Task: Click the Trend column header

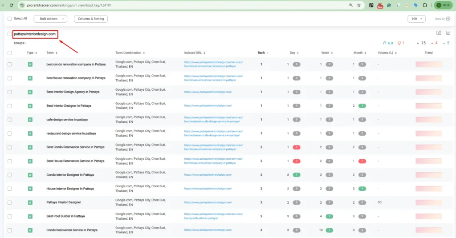Action: tap(428, 52)
